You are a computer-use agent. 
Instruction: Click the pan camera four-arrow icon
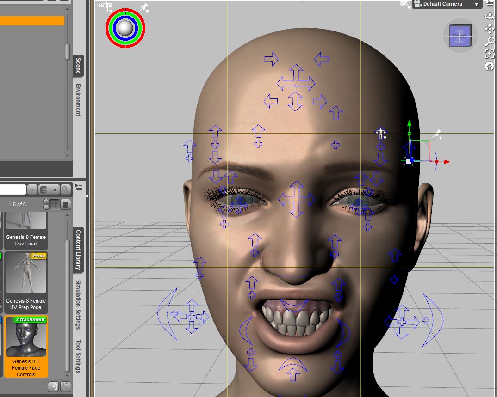click(x=490, y=29)
